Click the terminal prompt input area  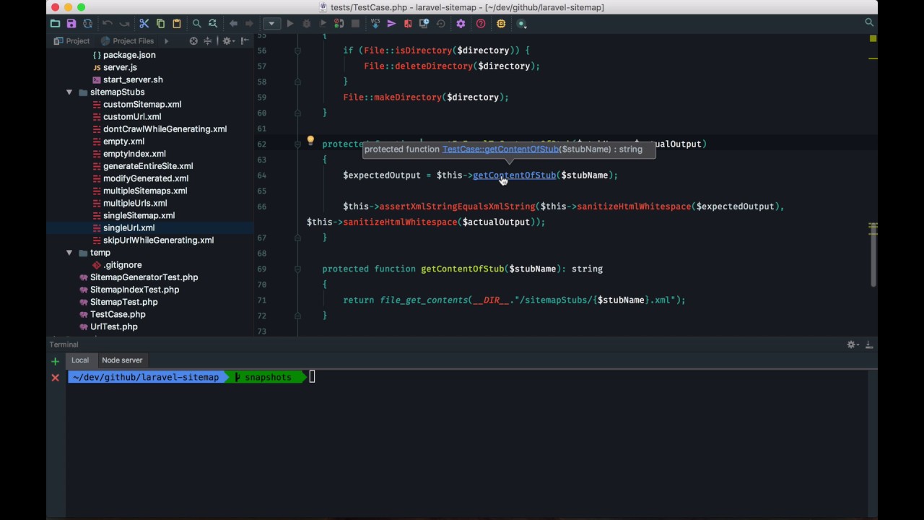pyautogui.click(x=313, y=377)
